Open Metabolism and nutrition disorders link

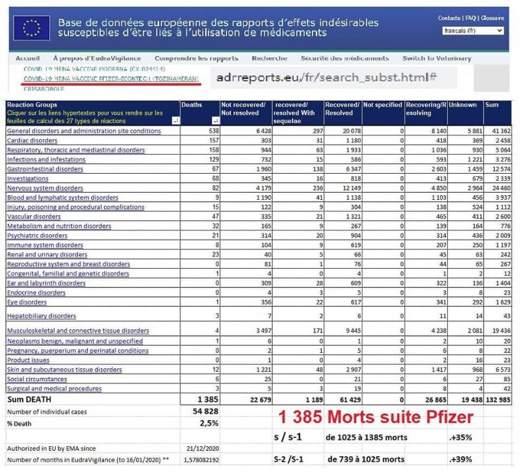(59, 226)
